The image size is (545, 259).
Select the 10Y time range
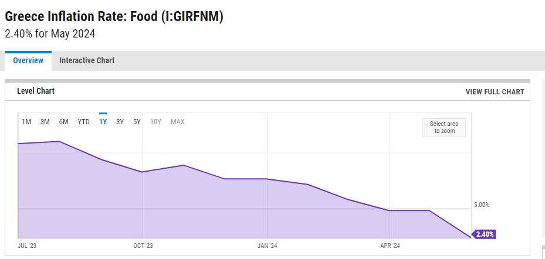[155, 122]
